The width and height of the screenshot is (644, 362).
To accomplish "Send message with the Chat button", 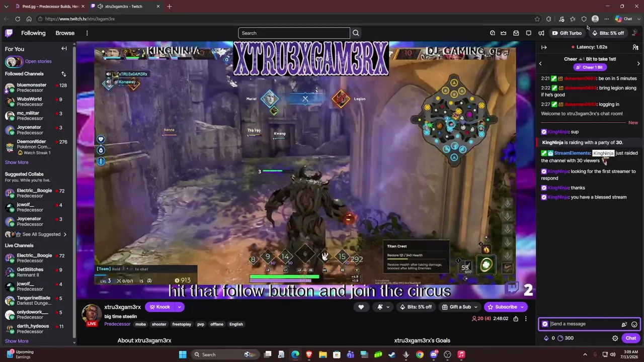I will (x=630, y=338).
